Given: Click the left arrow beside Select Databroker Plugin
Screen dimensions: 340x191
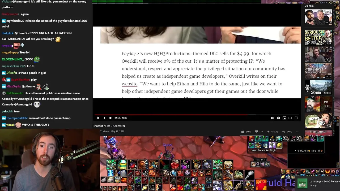Looking at the screenshot, I should coord(249,150).
